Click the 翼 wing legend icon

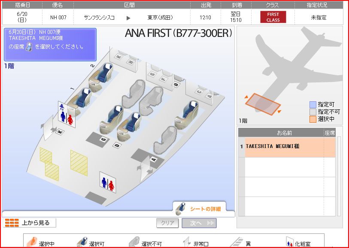(x=237, y=242)
